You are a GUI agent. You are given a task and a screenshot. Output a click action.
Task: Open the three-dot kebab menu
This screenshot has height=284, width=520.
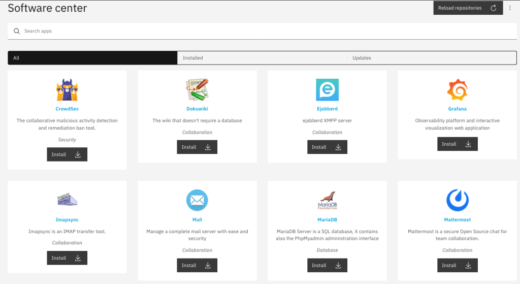510,8
